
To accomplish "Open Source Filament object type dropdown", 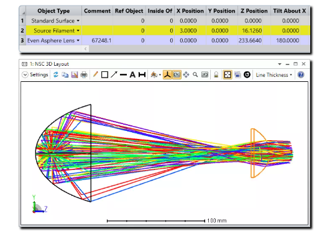I will point(78,30).
